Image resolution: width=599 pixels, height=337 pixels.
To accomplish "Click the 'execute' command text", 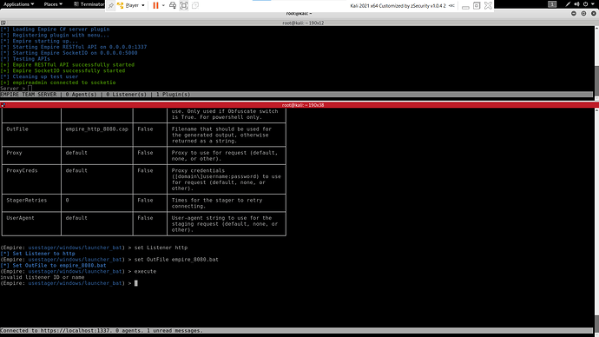I will click(x=145, y=271).
